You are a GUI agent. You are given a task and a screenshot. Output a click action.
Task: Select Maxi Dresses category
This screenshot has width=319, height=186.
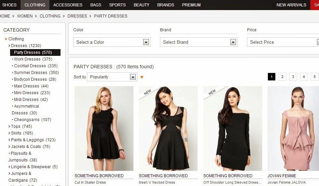[x=31, y=86]
